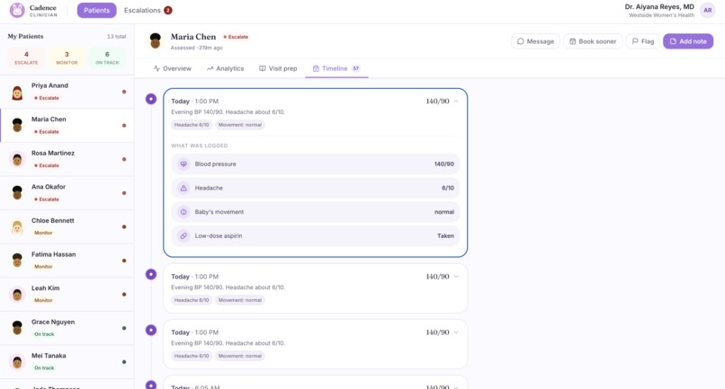Open the AR user avatar menu

pyautogui.click(x=707, y=10)
